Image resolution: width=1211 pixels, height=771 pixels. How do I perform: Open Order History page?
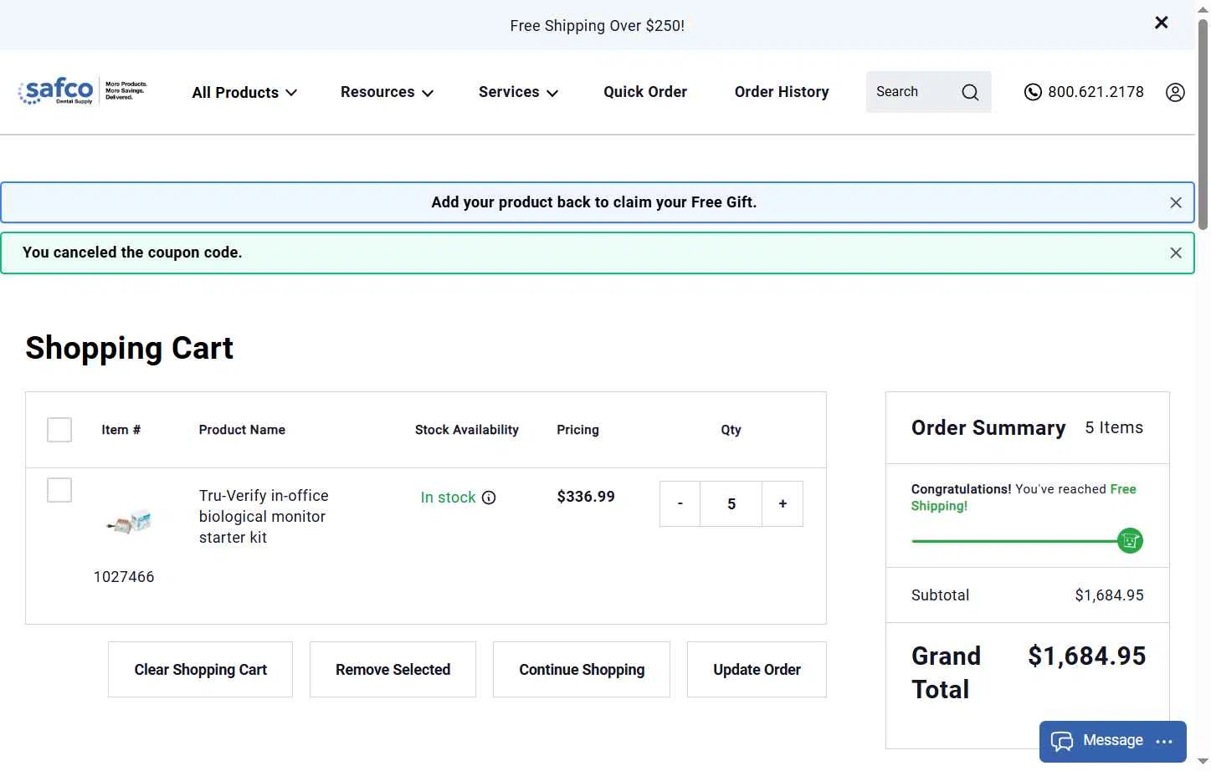pyautogui.click(x=782, y=92)
